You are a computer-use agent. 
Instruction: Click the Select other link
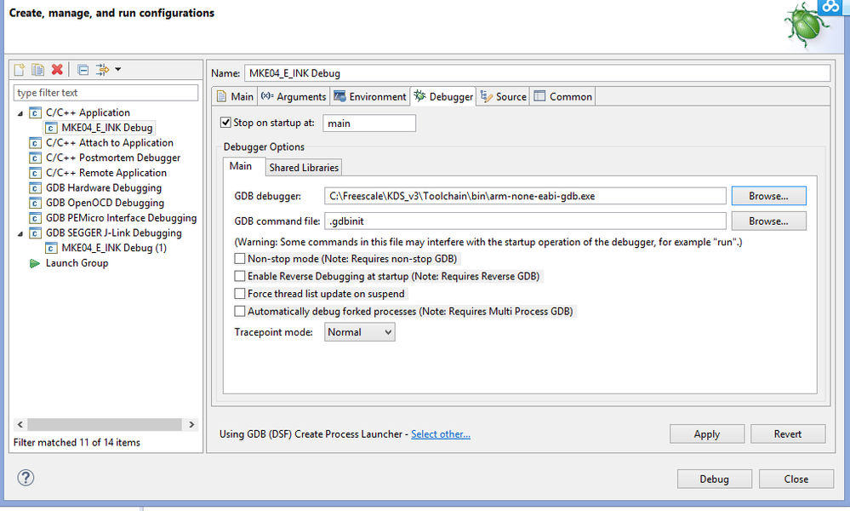440,434
